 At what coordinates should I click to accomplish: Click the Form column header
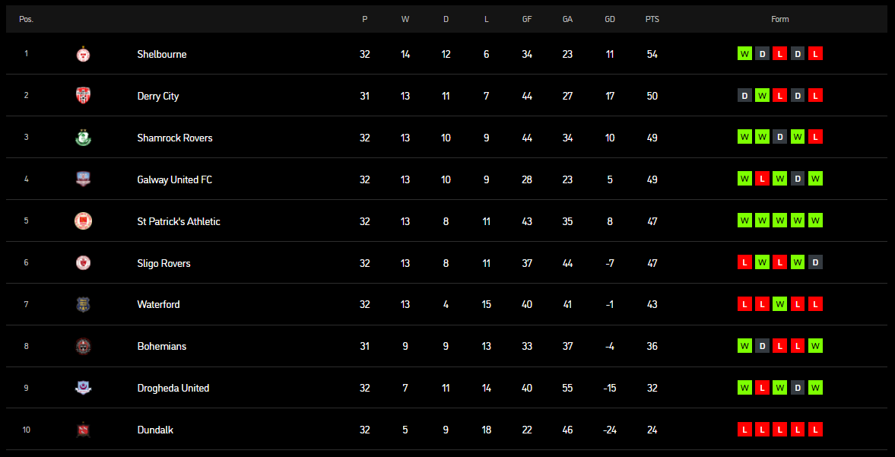tap(779, 20)
